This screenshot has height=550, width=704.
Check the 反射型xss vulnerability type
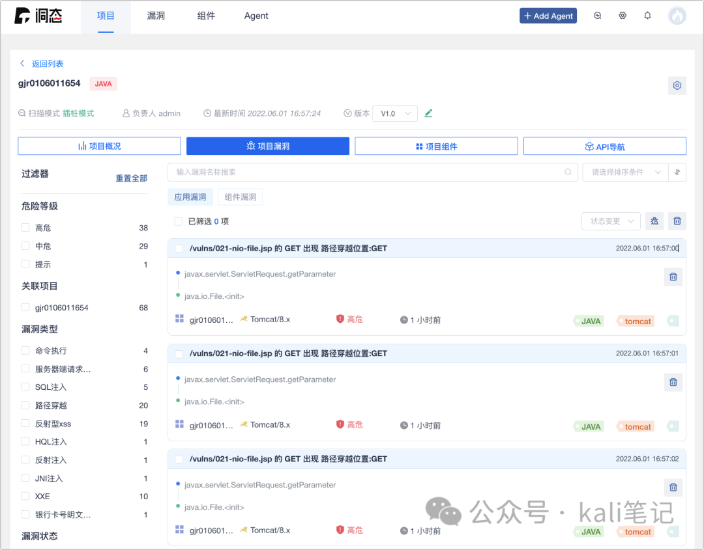tap(25, 424)
